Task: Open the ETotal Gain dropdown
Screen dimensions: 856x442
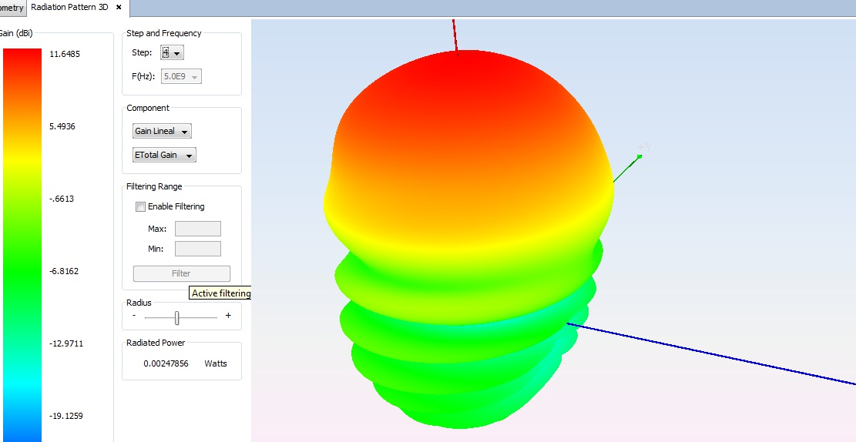Action: click(164, 156)
